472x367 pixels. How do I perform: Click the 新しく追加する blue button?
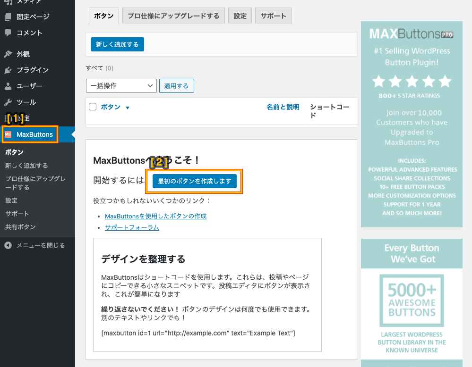117,44
